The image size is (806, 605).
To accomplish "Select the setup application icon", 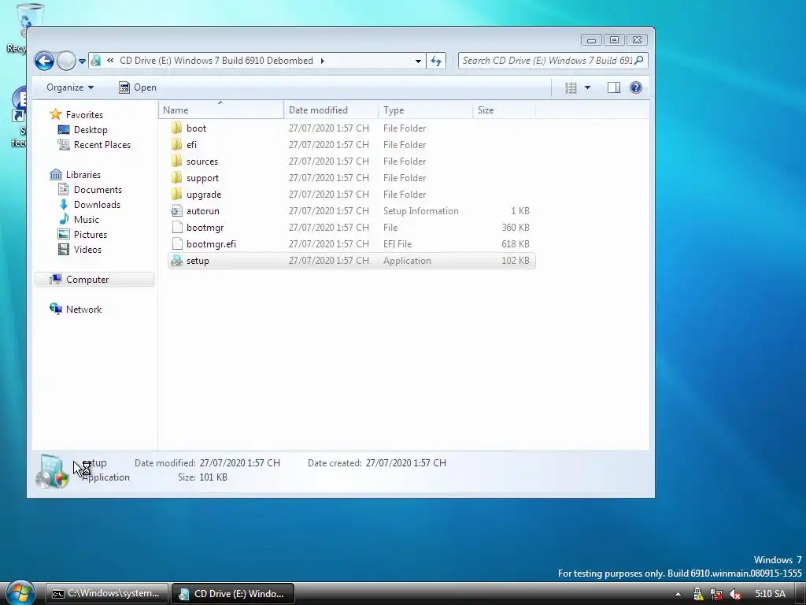I will 177,260.
